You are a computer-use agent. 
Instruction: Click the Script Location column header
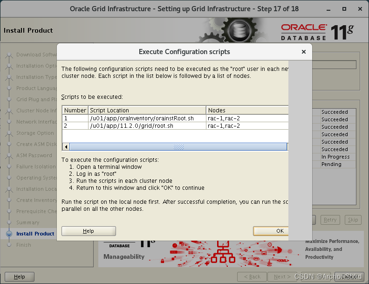point(147,110)
